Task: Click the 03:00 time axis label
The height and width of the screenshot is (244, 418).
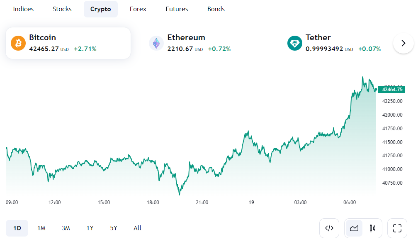Action: [300, 203]
